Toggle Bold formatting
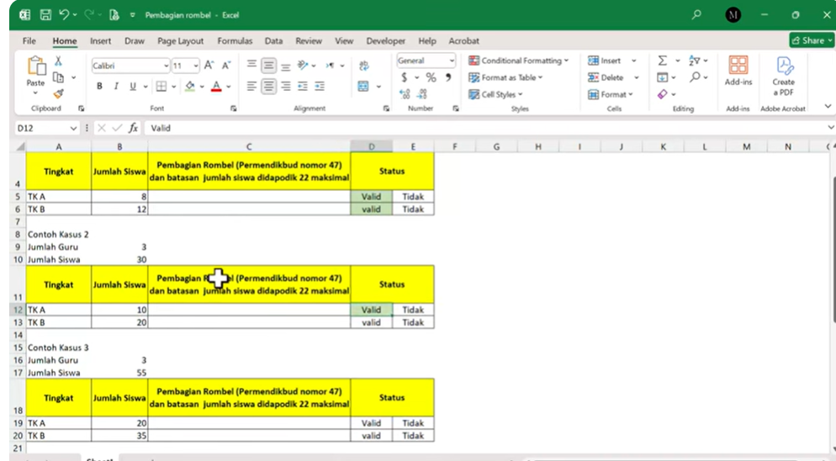The image size is (836, 461). [x=99, y=86]
